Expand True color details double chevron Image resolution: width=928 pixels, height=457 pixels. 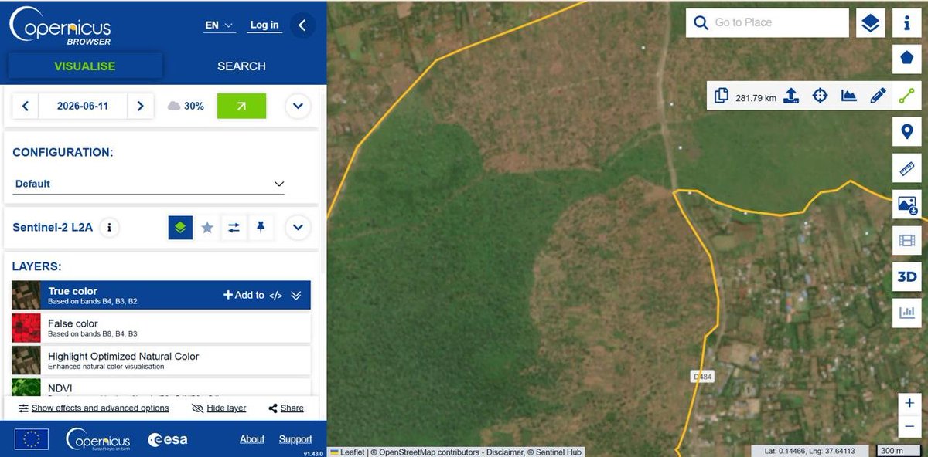tap(296, 295)
